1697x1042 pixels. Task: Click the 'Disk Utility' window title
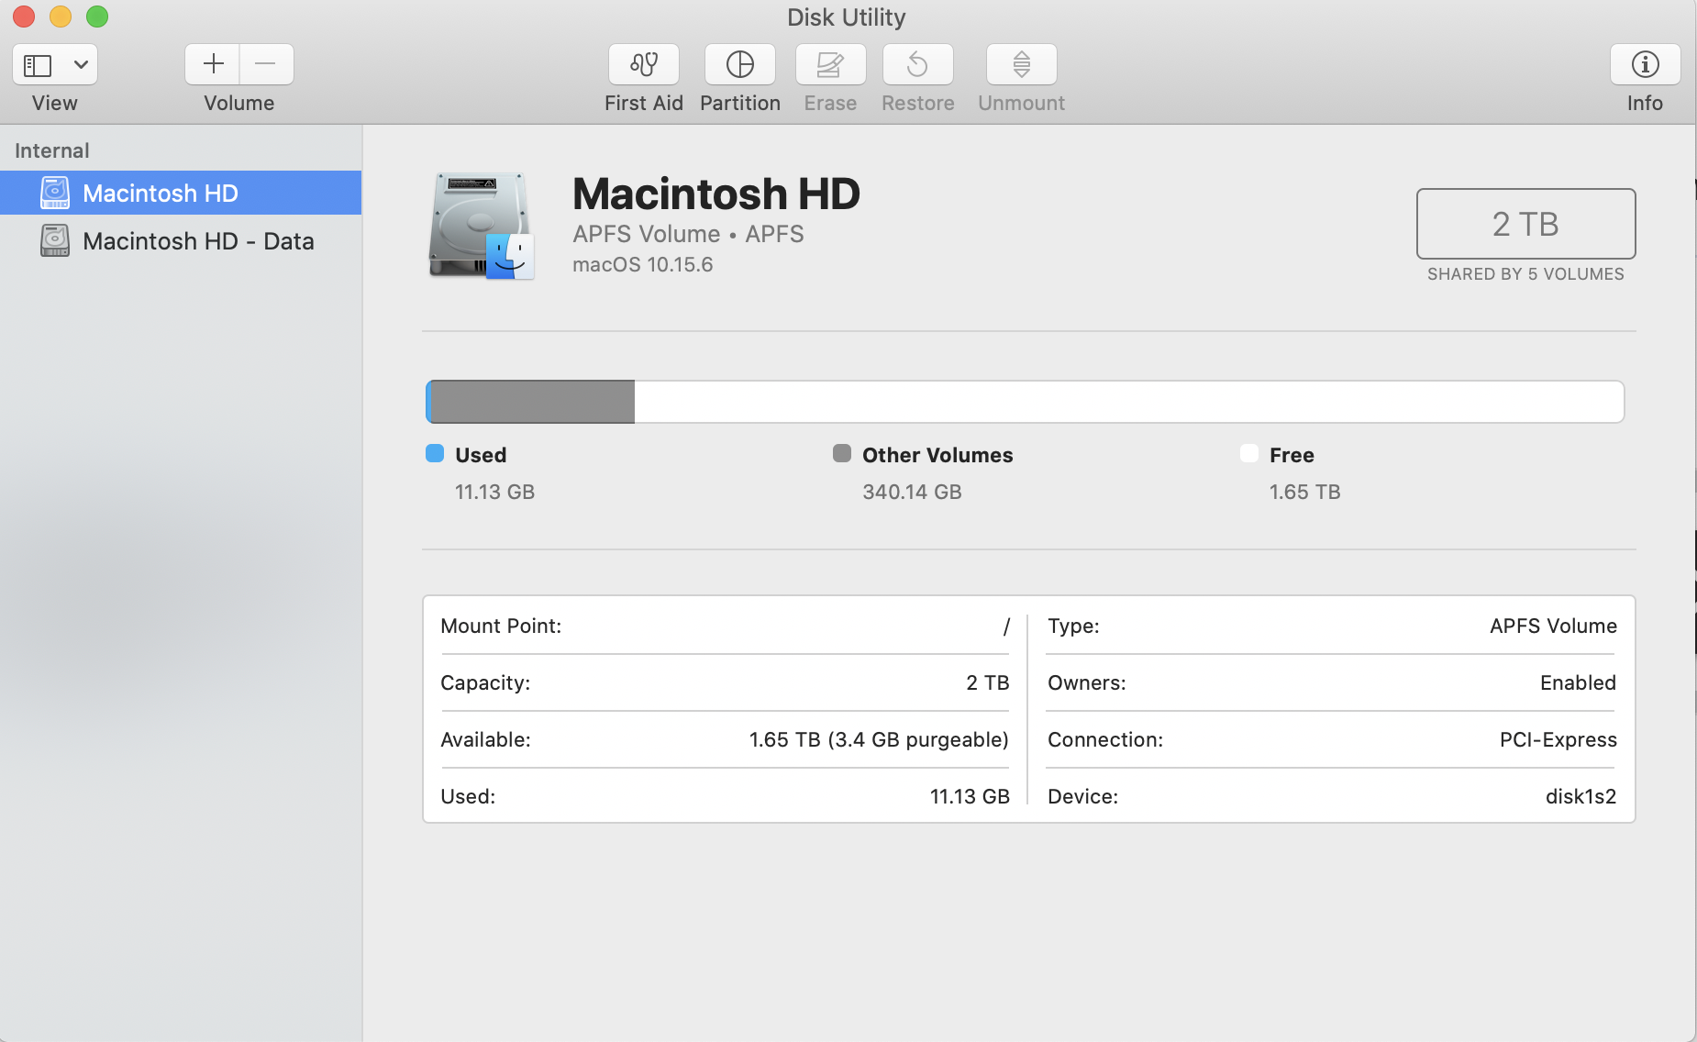(x=847, y=17)
